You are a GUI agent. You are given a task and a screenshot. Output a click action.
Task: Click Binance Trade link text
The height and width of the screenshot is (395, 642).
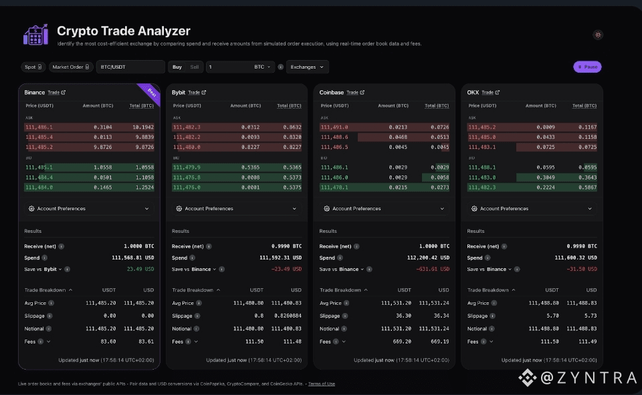[53, 93]
